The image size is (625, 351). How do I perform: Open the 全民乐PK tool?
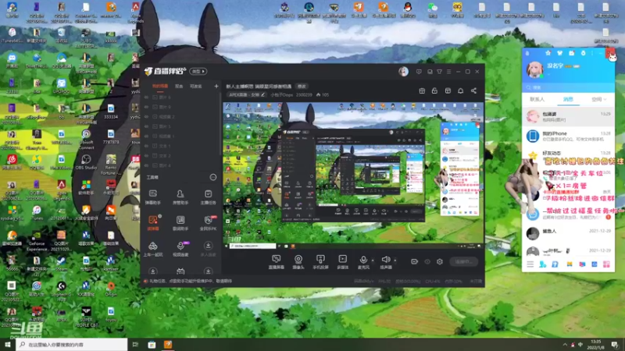click(208, 223)
